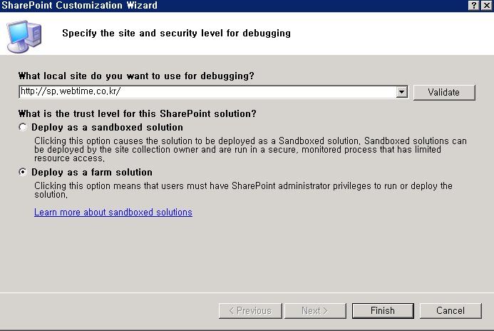Click the wizard computer icon
The height and width of the screenshot is (331, 494).
point(24,36)
